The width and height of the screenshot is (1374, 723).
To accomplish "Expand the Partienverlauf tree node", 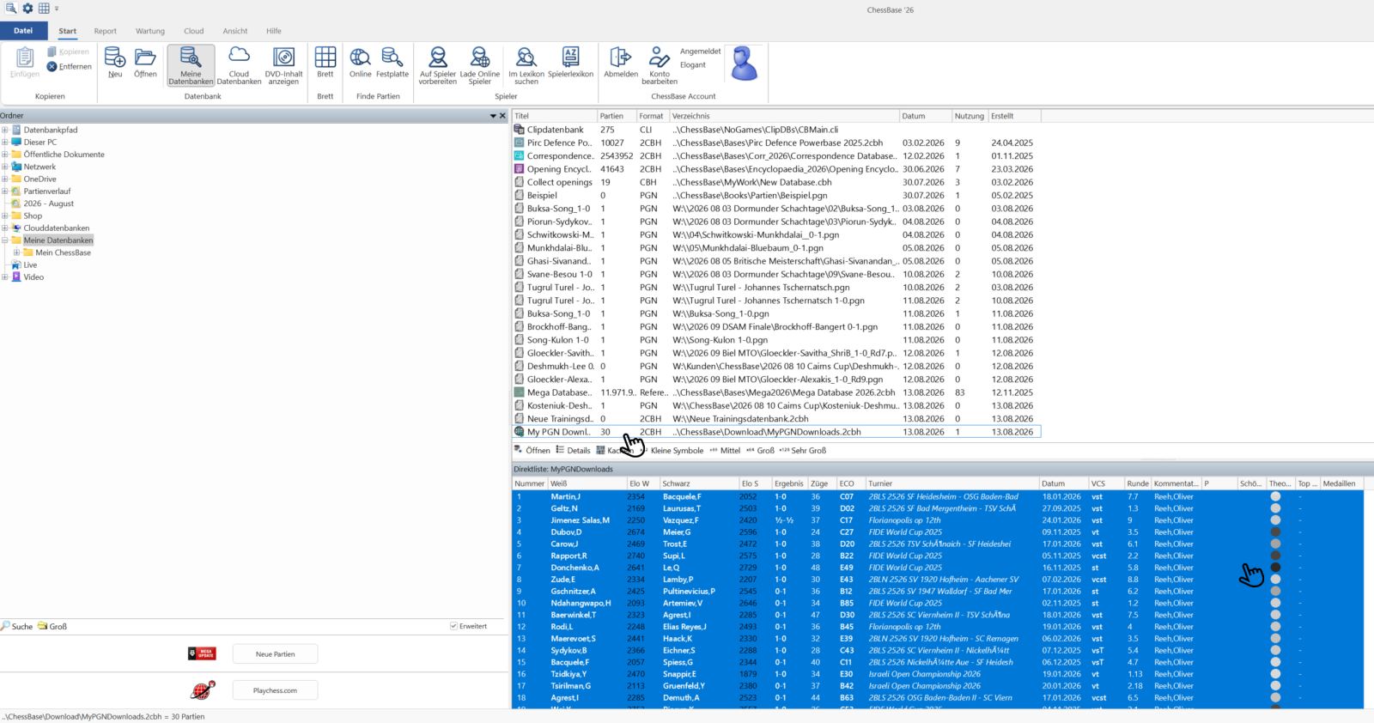I will coord(5,191).
